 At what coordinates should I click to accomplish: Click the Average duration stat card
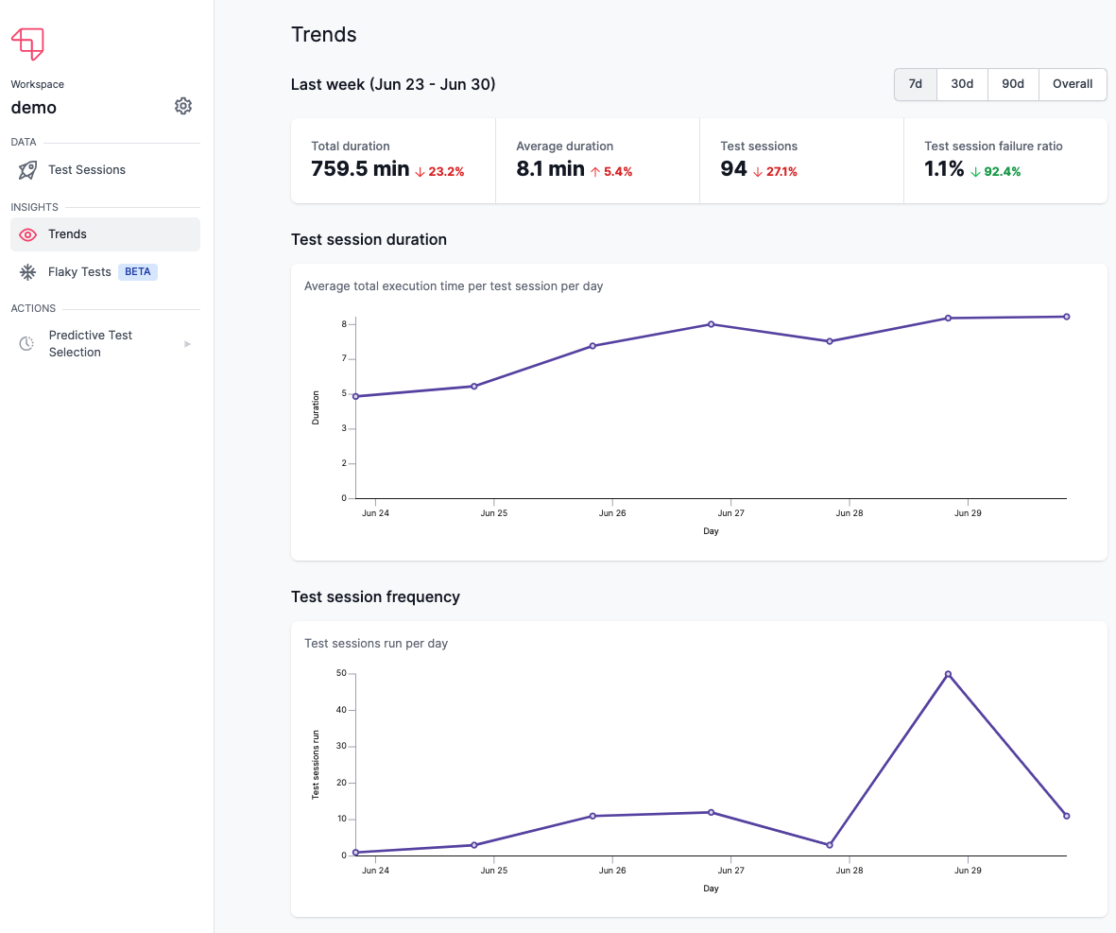[x=596, y=160]
